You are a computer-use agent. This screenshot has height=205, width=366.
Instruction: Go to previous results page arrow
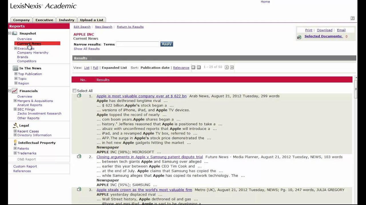click(199, 67)
